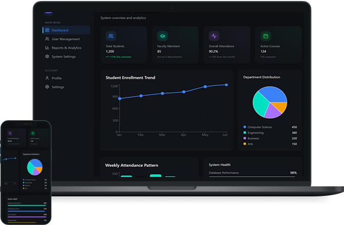Click the Arts orange legend swatch
344x225 pixels.
tap(245, 144)
